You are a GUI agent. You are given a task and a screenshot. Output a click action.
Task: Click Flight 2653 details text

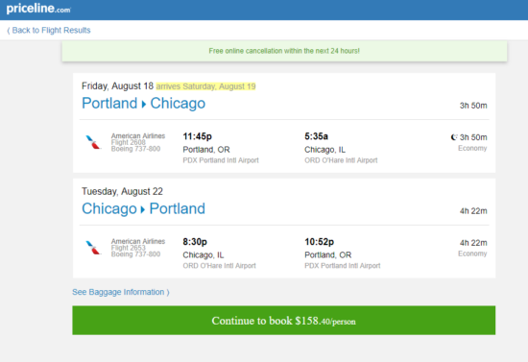tap(129, 248)
